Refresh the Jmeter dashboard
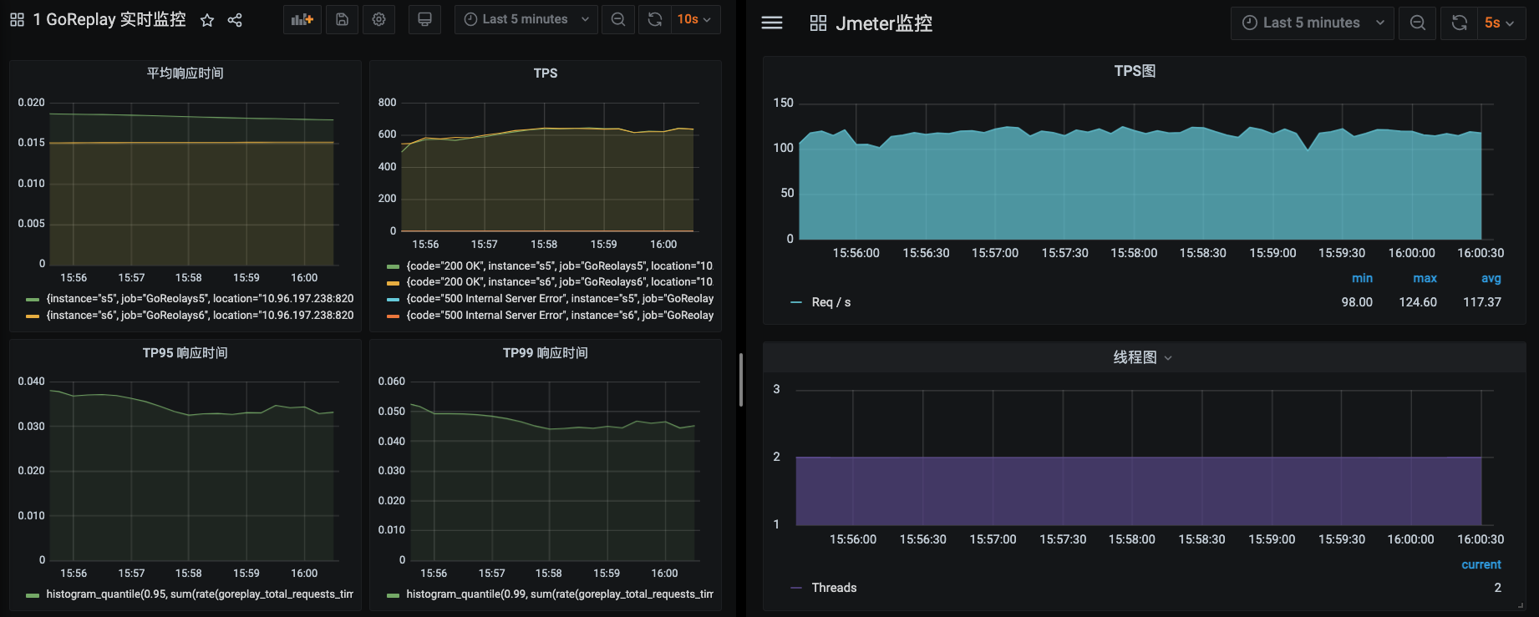 [x=1460, y=23]
